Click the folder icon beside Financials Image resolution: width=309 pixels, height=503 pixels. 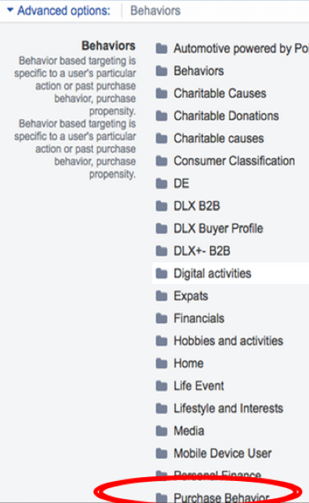162,318
